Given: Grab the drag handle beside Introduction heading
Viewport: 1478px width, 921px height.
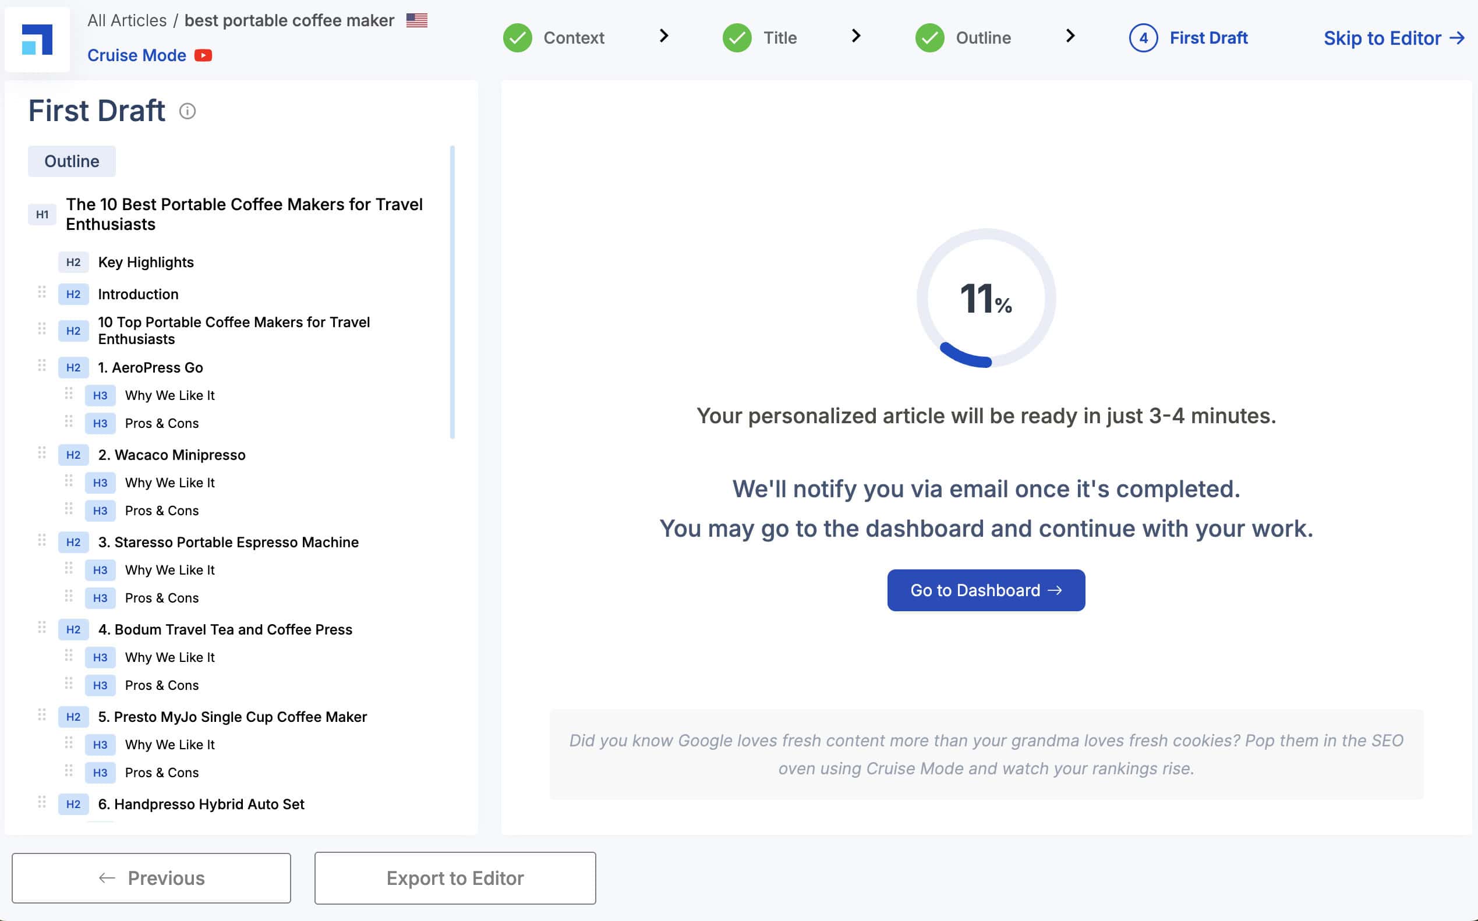Looking at the screenshot, I should point(41,292).
